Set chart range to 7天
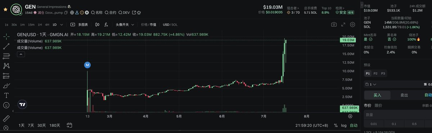 pyautogui.click(x=31, y=125)
